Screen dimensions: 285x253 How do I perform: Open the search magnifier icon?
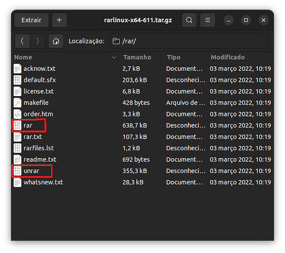click(x=189, y=20)
